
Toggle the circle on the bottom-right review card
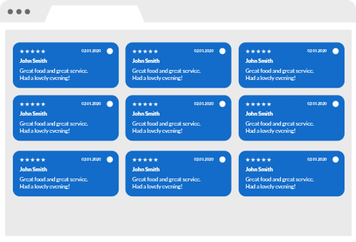pyautogui.click(x=336, y=160)
